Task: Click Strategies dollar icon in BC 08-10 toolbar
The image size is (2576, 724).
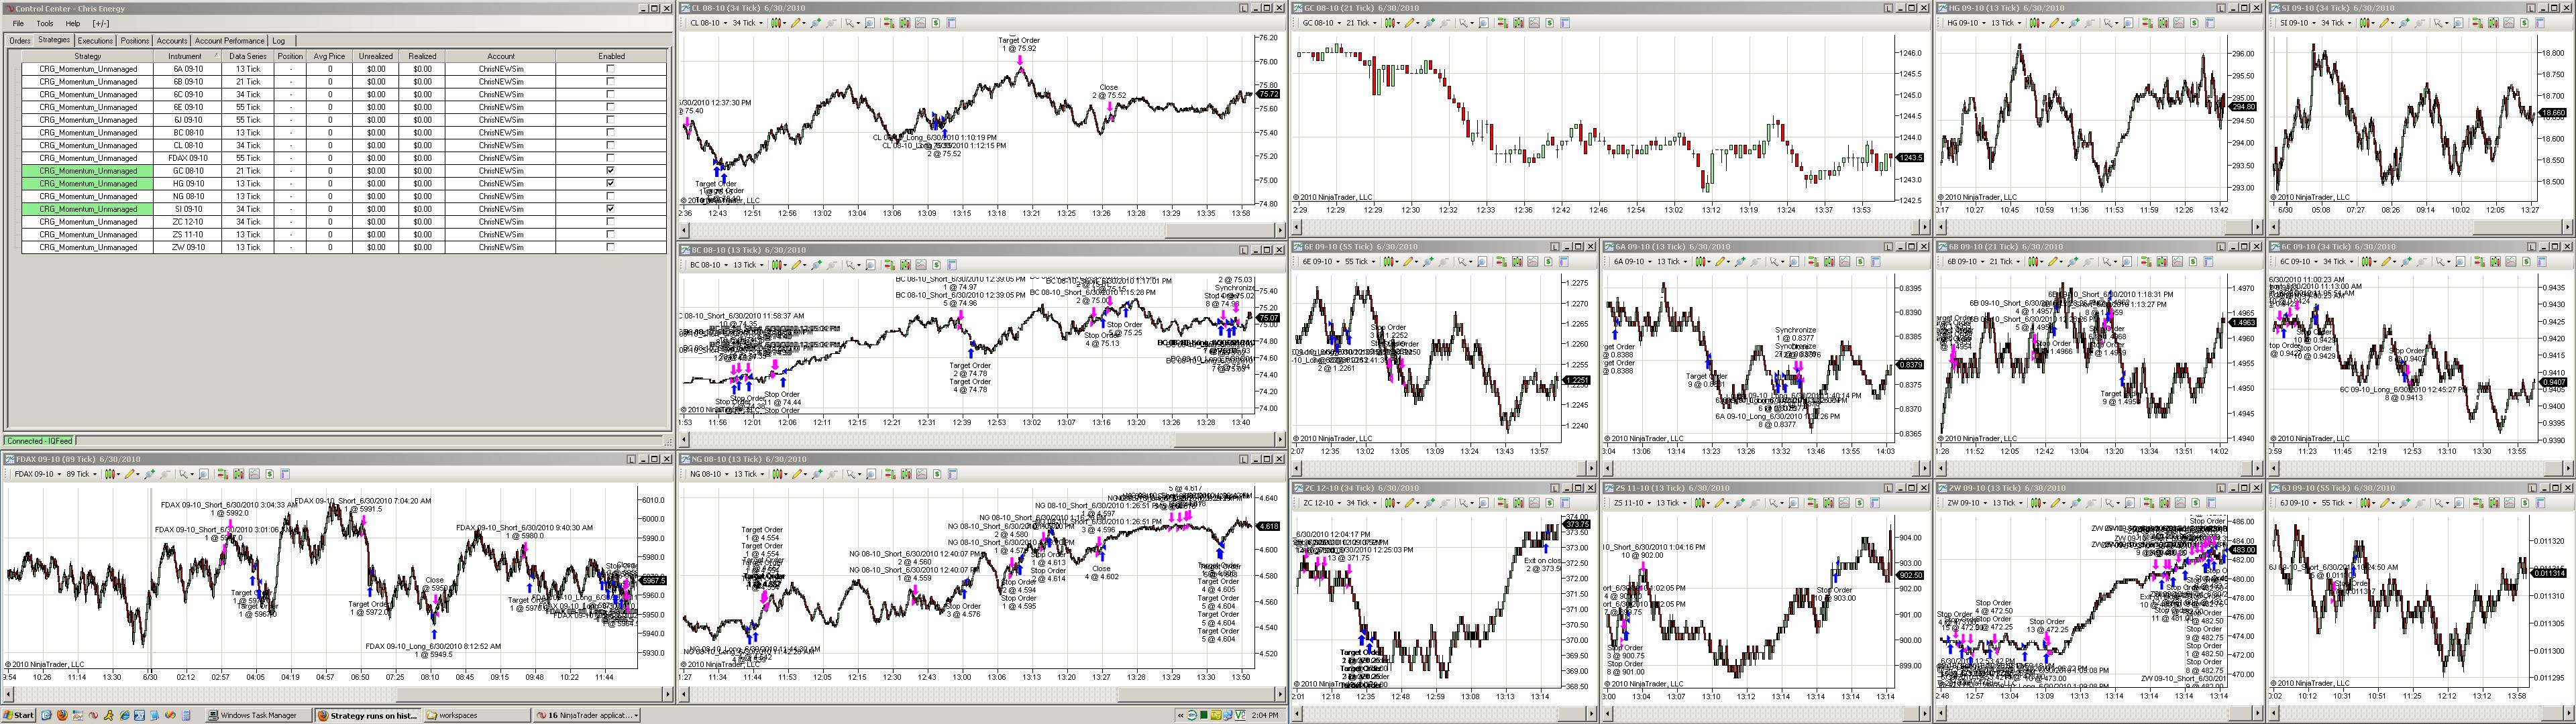Action: [x=936, y=265]
